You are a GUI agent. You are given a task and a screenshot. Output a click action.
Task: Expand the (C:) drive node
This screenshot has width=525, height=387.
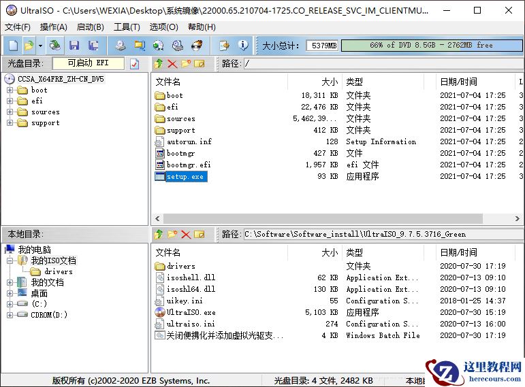tap(10, 304)
